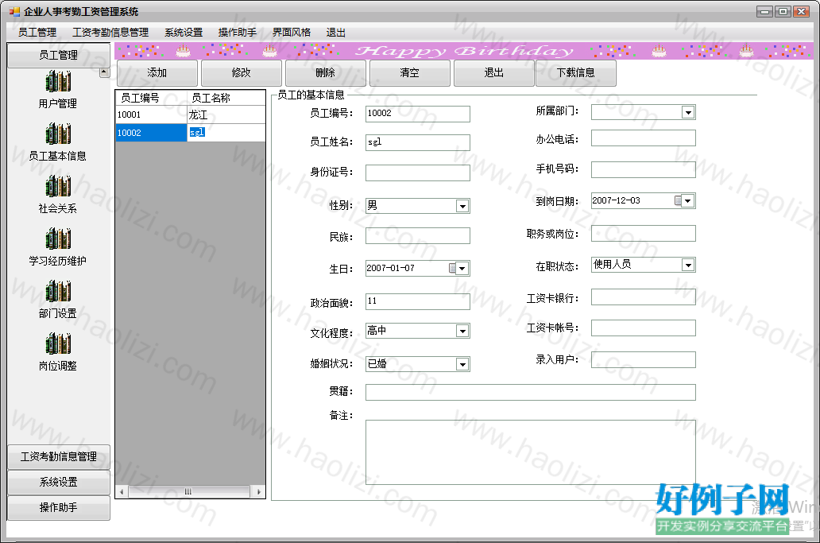
Task: Click the list scroll-right arrow
Action: coord(258,492)
